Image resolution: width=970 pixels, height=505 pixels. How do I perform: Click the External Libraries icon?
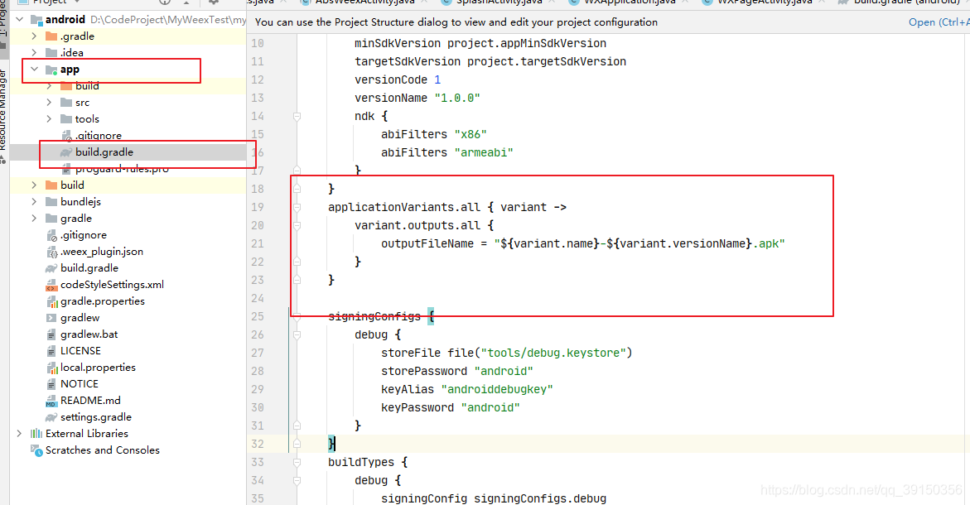coord(36,434)
